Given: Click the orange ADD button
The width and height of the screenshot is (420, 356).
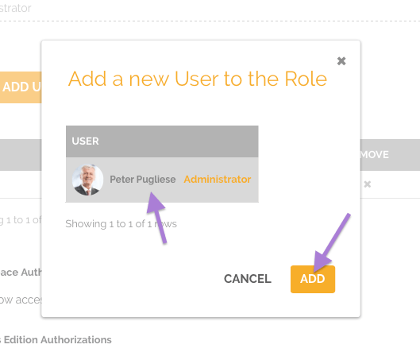Looking at the screenshot, I should (x=313, y=279).
